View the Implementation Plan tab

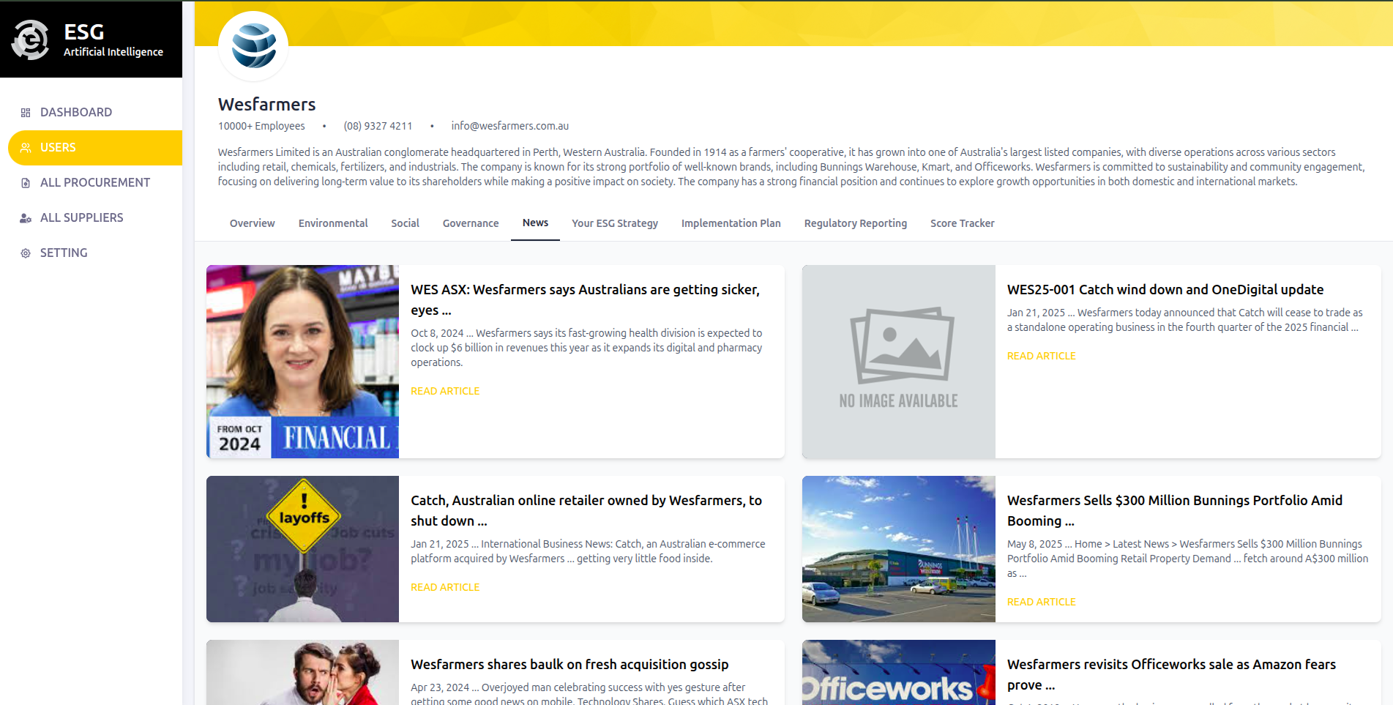point(731,223)
